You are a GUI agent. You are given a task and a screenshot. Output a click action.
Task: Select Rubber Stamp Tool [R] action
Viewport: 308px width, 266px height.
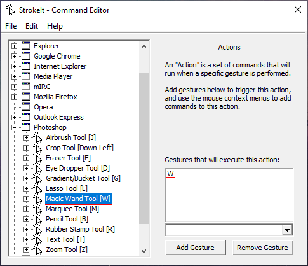click(80, 229)
